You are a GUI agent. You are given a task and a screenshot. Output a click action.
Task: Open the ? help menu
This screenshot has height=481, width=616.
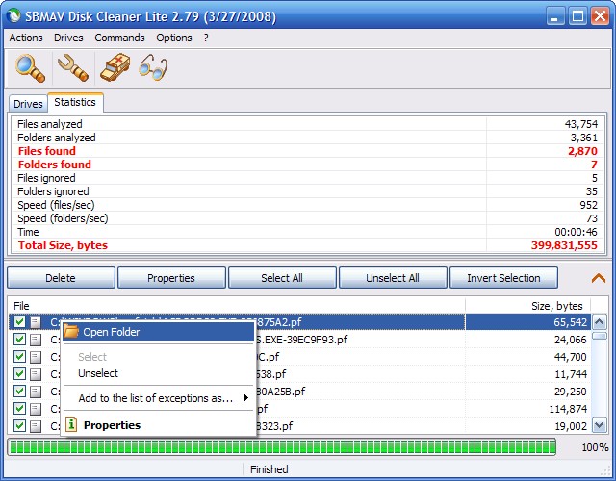206,38
